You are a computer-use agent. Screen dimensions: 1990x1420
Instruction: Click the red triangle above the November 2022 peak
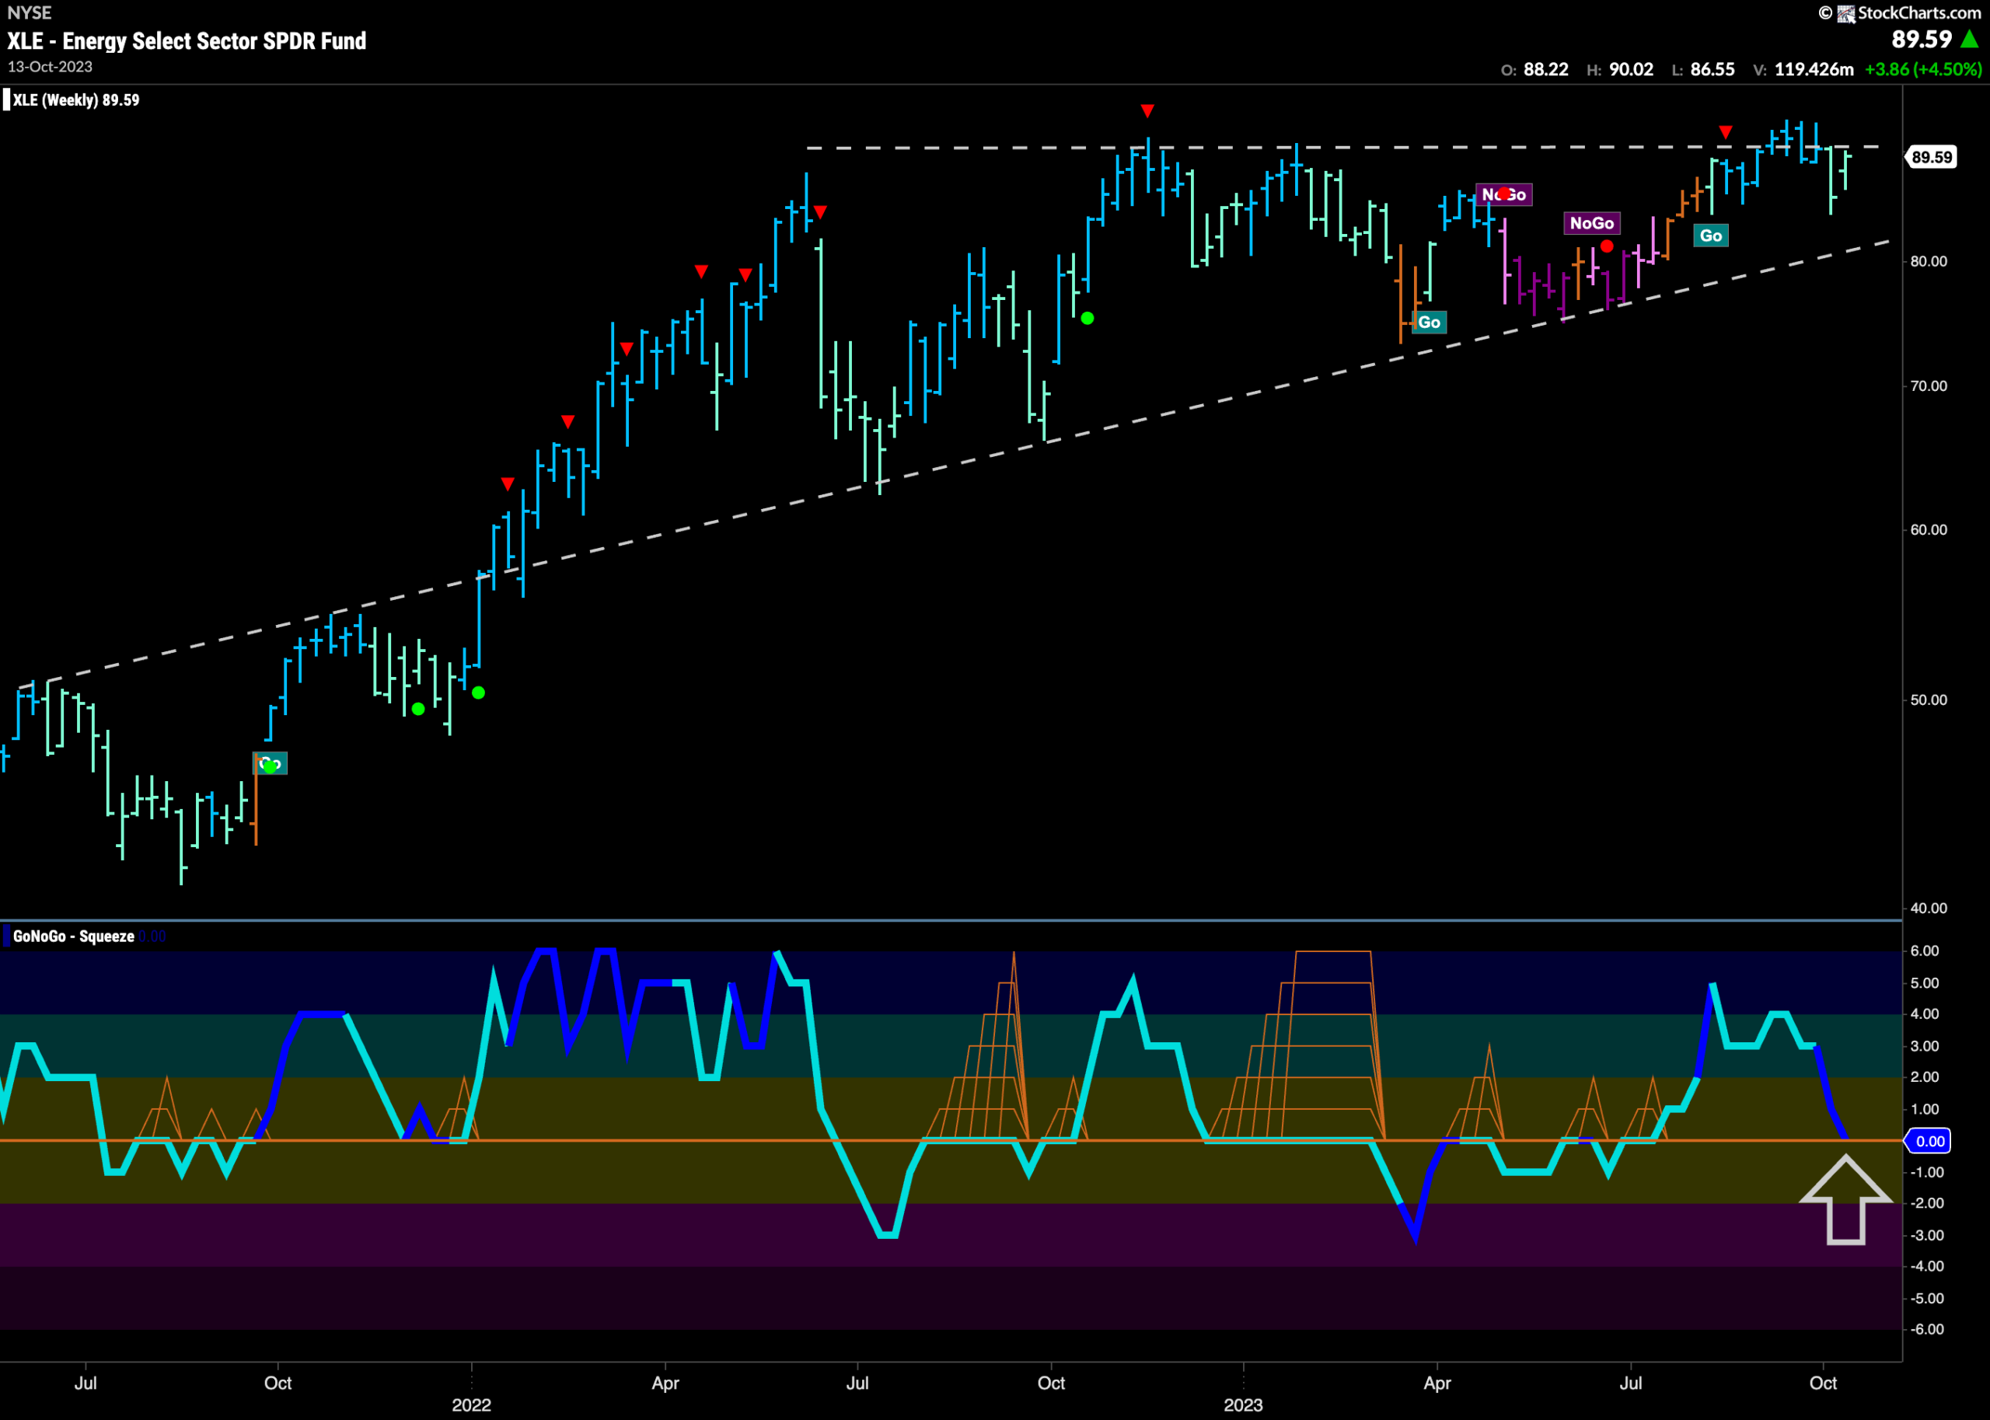(1147, 111)
